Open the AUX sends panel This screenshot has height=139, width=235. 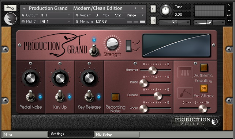[229, 15]
